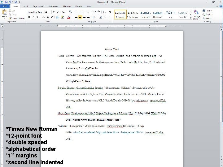Click the tab selector at ruler corner
Image resolution: width=223 pixels, height=167 pixels.
click(x=2, y=26)
